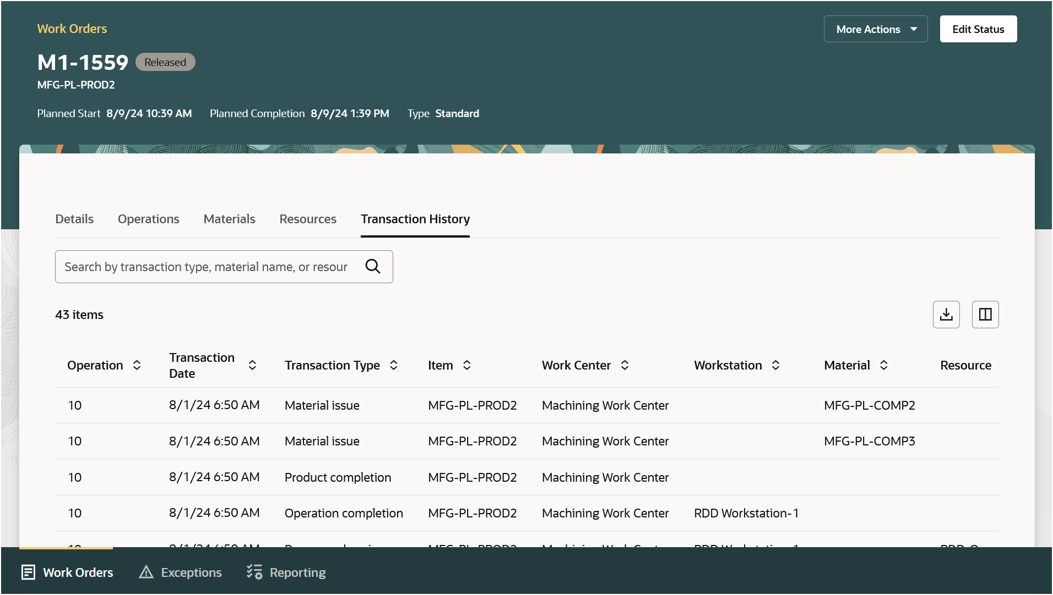Click the Standard type value
This screenshot has width=1053, height=595.
click(x=457, y=113)
